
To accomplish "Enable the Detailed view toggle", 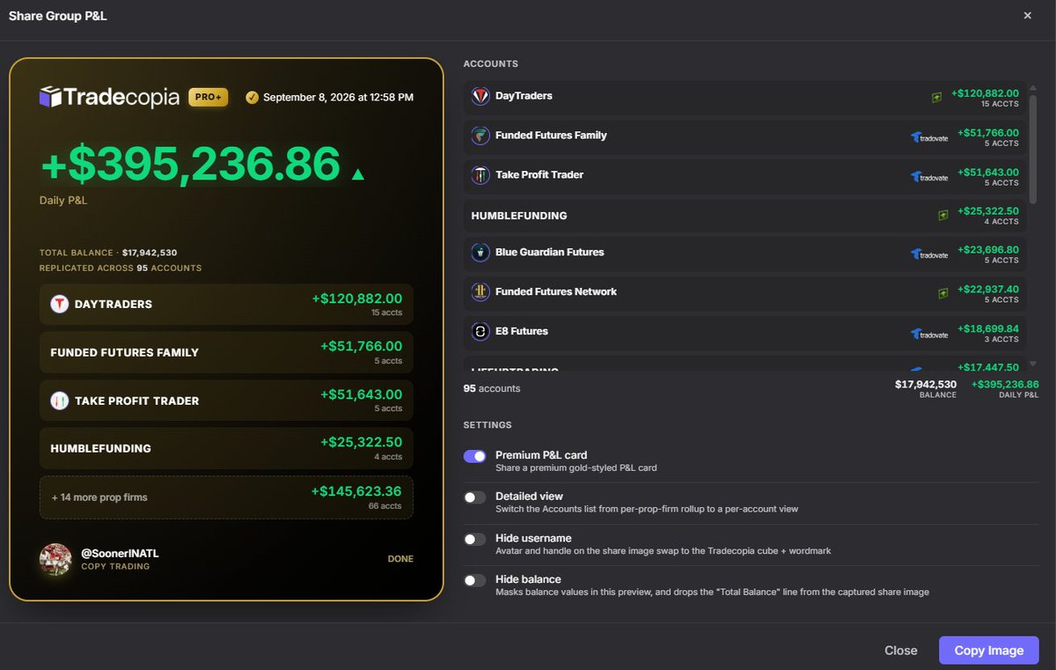I will coord(475,497).
